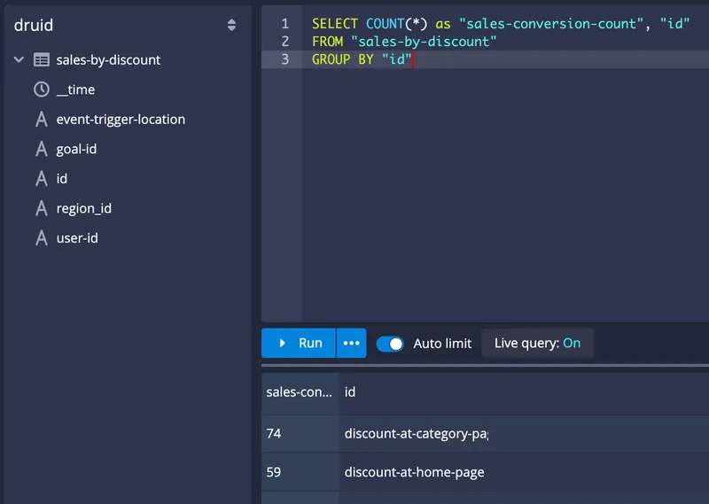
Task: Click the druid schema title
Action: point(34,25)
